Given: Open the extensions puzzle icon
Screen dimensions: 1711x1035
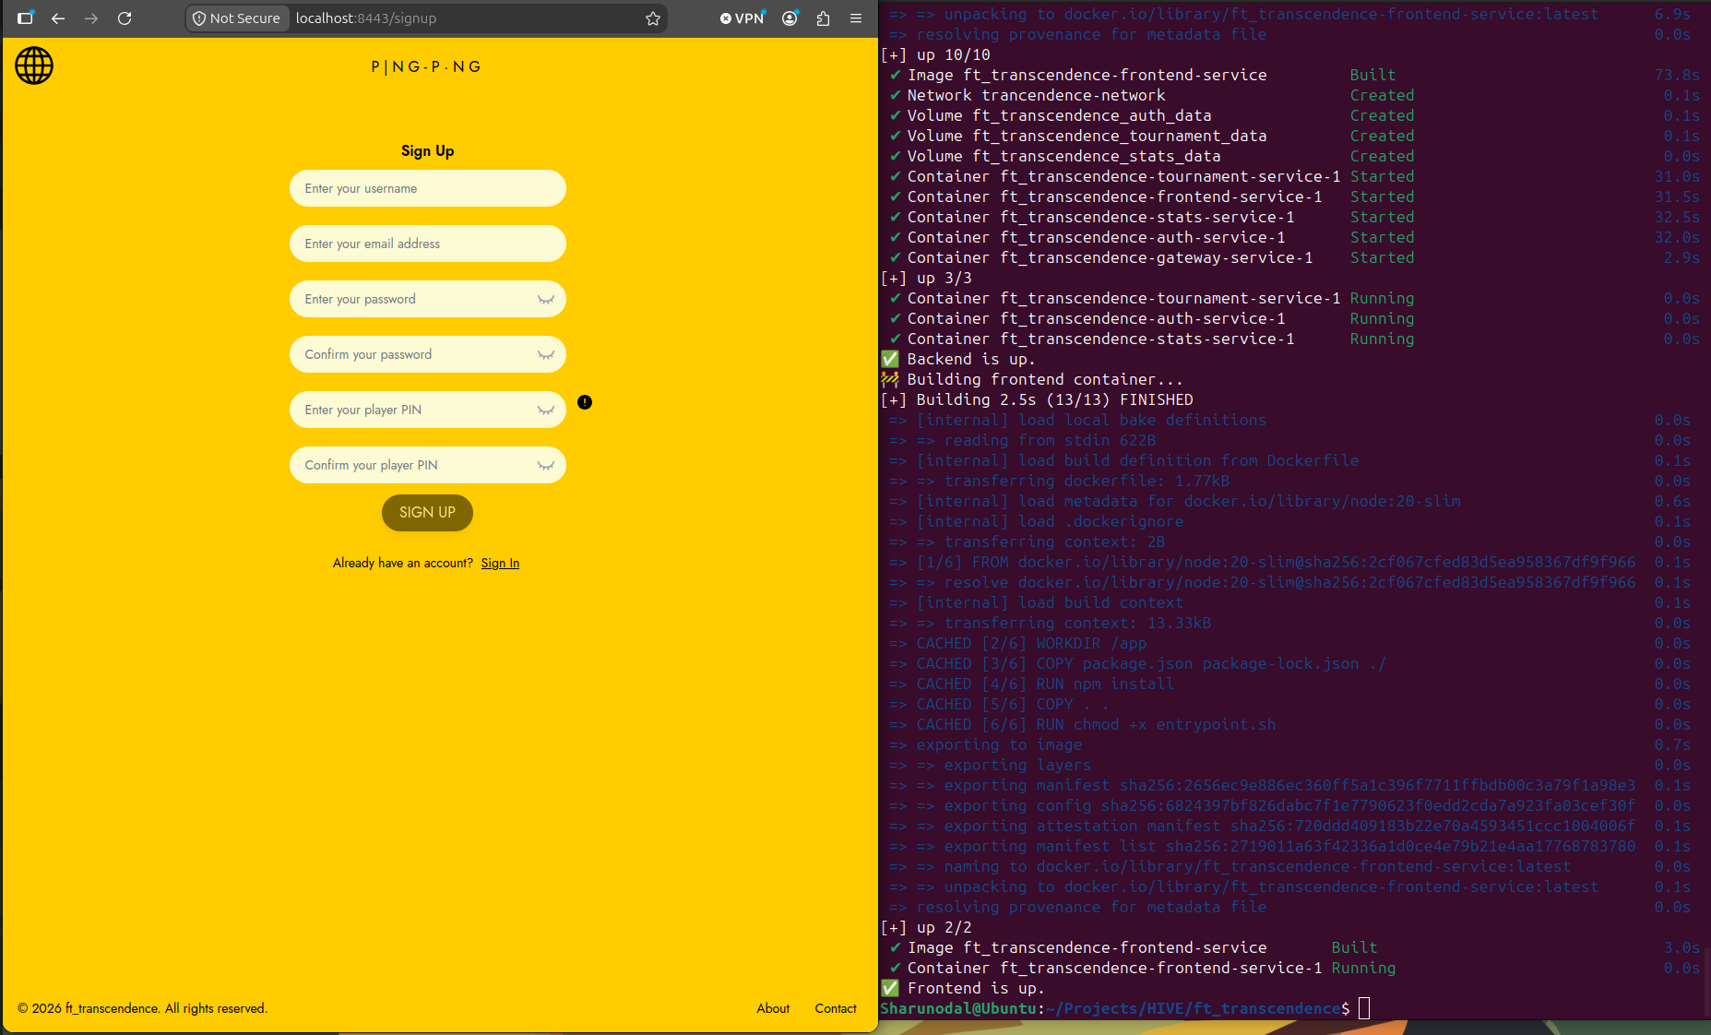Looking at the screenshot, I should 823,18.
